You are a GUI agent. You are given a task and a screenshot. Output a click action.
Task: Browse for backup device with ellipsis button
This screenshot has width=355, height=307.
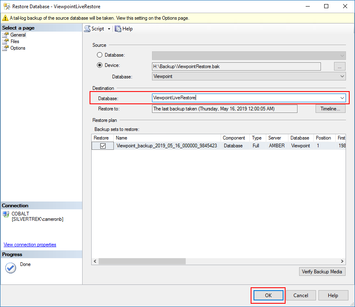click(340, 66)
